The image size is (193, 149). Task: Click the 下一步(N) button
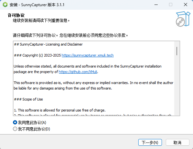[x=150, y=143]
